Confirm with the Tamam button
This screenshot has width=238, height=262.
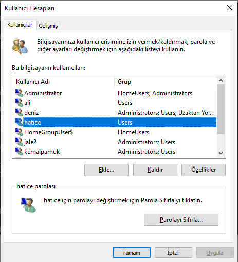pos(132,253)
